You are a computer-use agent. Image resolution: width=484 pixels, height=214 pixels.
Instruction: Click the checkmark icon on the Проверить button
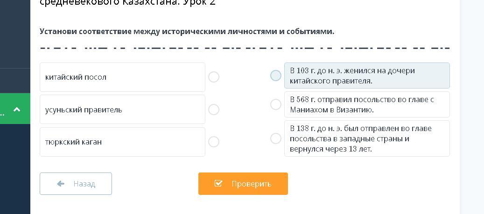point(218,183)
